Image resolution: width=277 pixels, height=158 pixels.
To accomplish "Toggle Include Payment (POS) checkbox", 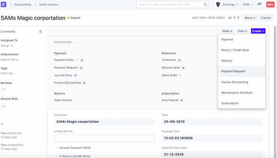I will [56, 148].
